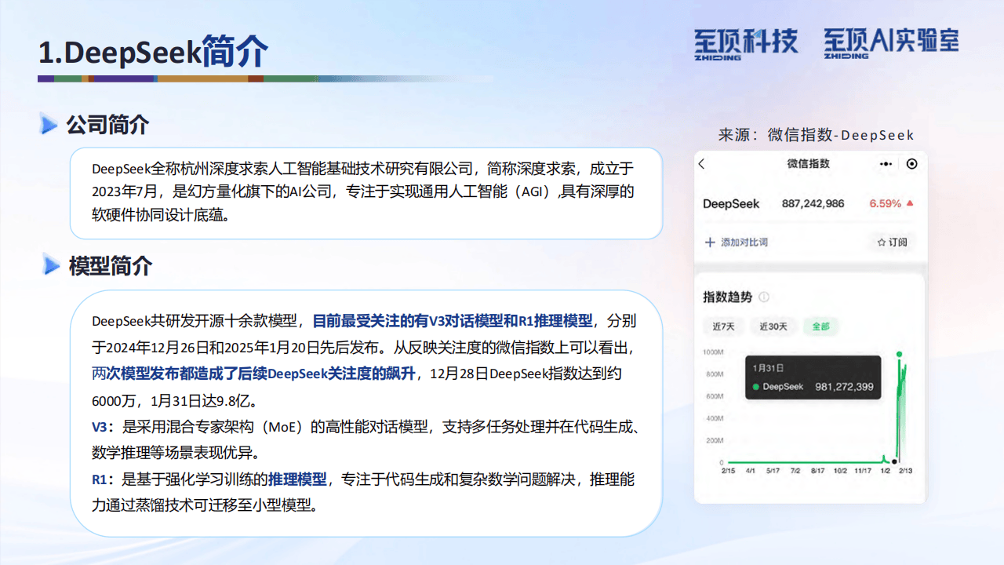
Task: Click the index value 887,242,986
Action: 813,204
